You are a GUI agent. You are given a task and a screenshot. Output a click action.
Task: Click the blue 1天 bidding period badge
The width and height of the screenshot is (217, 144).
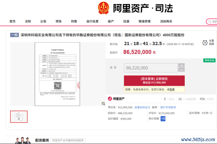point(163,119)
